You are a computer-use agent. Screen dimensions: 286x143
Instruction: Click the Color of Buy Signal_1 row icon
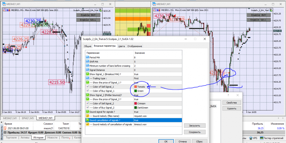pyautogui.click(x=87, y=91)
